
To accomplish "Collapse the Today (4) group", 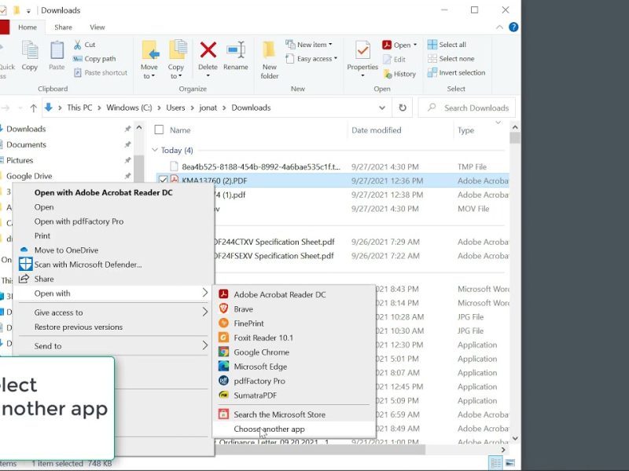I will click(155, 150).
